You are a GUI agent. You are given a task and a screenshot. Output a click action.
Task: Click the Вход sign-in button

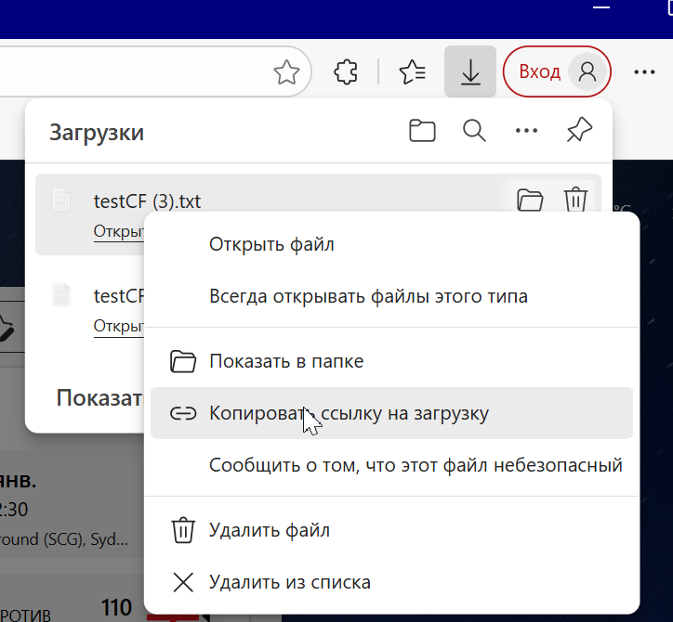pos(557,71)
